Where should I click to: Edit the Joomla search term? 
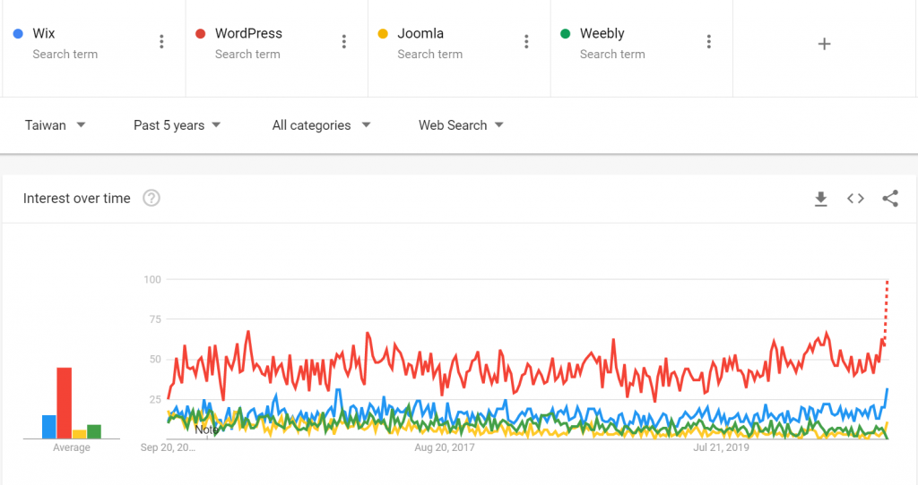pos(420,34)
